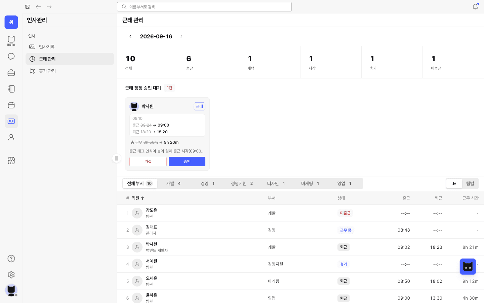Open 인사기록 in the side menu
484x303 pixels.
pos(70,47)
